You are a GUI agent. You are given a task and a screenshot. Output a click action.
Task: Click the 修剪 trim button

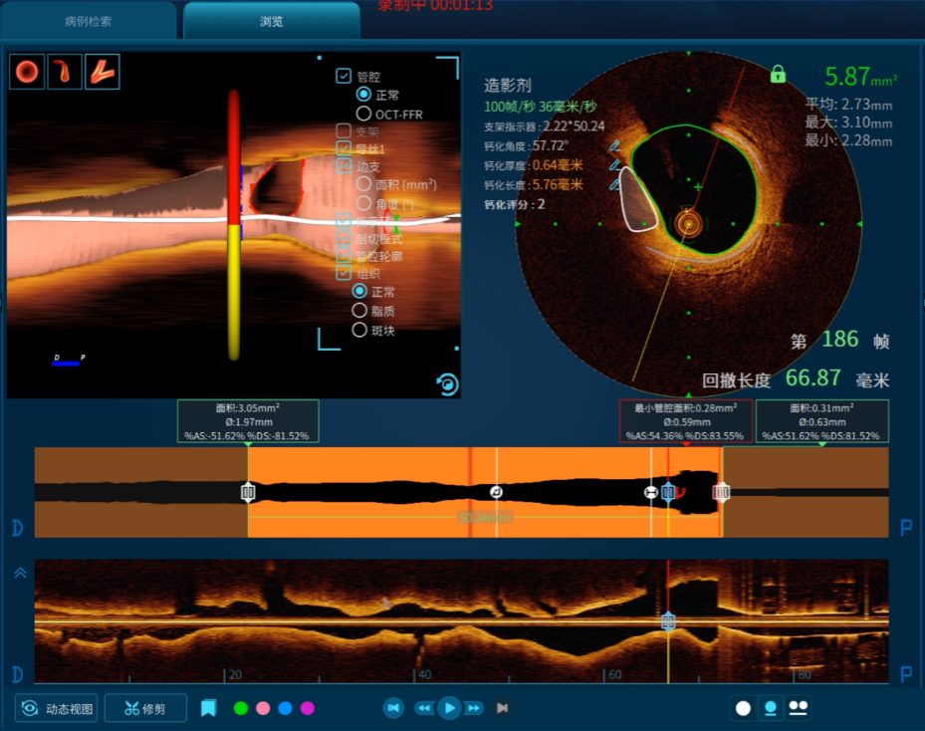[145, 708]
